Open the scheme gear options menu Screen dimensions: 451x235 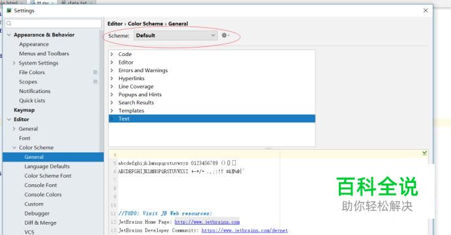pos(225,35)
